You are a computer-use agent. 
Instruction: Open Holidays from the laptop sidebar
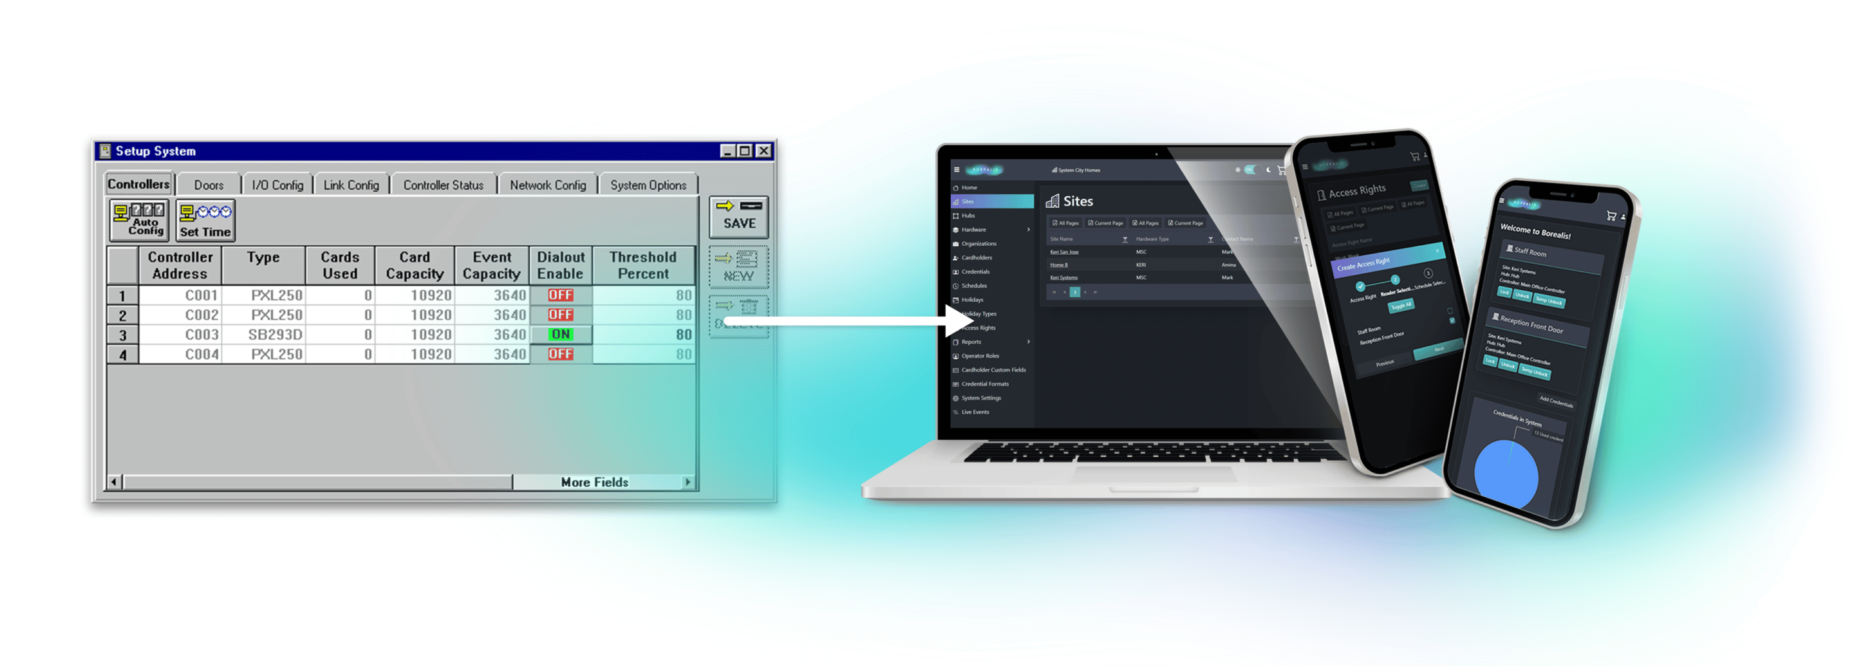(x=992, y=300)
